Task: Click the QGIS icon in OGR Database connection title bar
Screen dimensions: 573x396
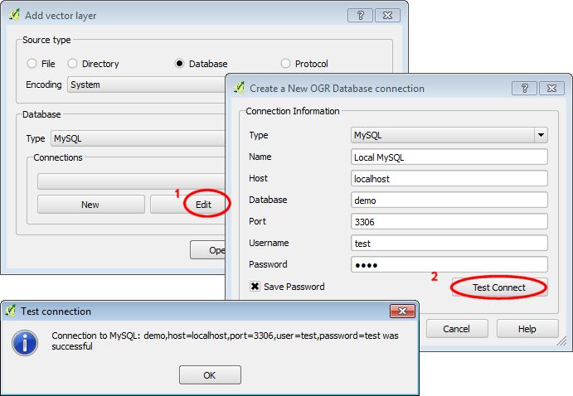Action: (239, 88)
